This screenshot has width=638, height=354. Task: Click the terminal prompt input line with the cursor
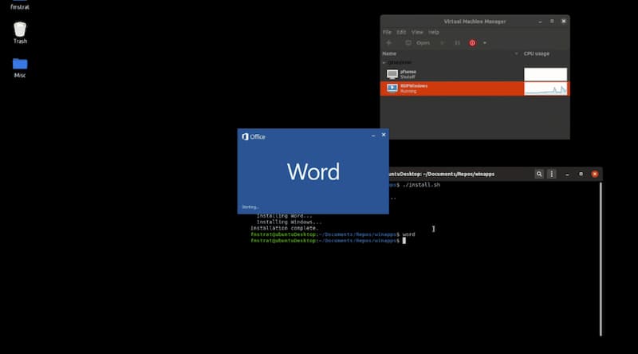point(329,241)
